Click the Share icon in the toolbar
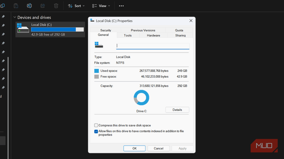The width and height of the screenshot is (284, 159). 43,6
